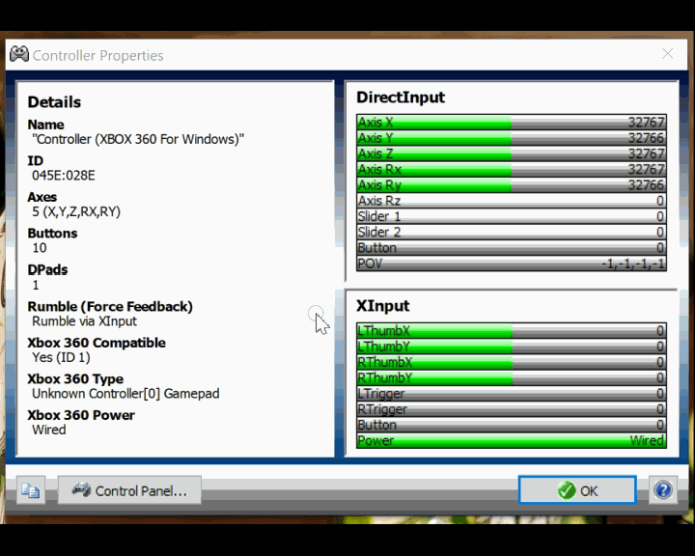Screen dimensions: 695x556
Task: Click the axes value 5 (X,Y,Z,RX,RY)
Action: (x=76, y=212)
